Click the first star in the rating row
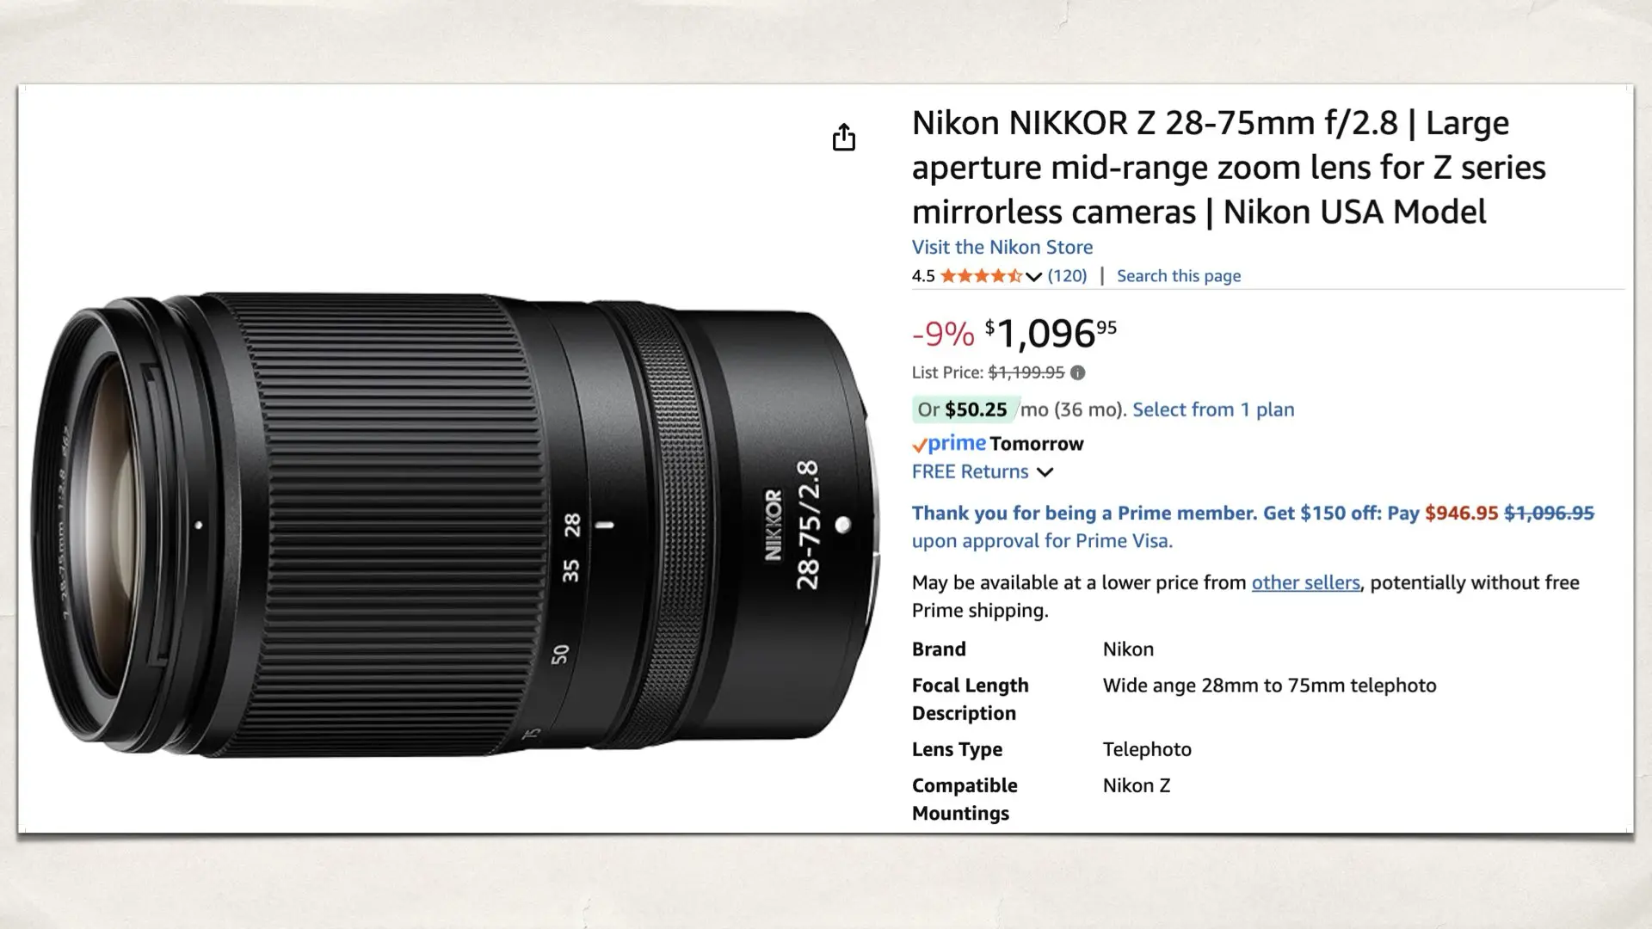The width and height of the screenshot is (1652, 929). click(950, 276)
